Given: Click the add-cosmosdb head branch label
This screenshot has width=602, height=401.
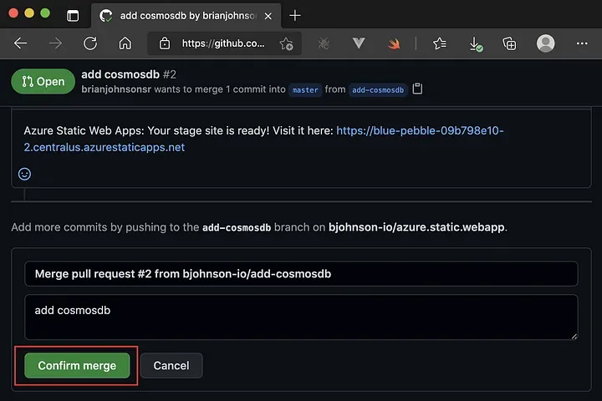Looking at the screenshot, I should pos(378,89).
